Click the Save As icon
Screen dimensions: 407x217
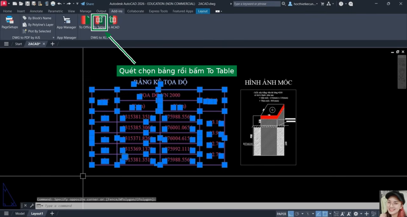point(34,4)
